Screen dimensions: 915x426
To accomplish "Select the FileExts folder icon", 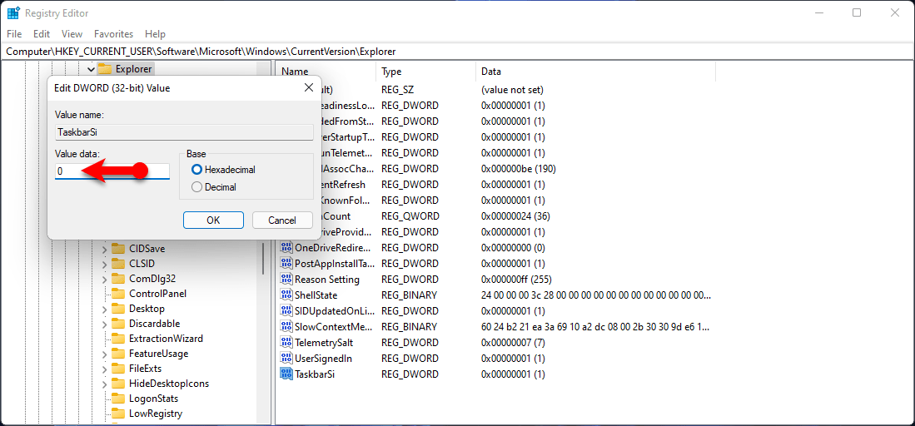I will (x=118, y=369).
